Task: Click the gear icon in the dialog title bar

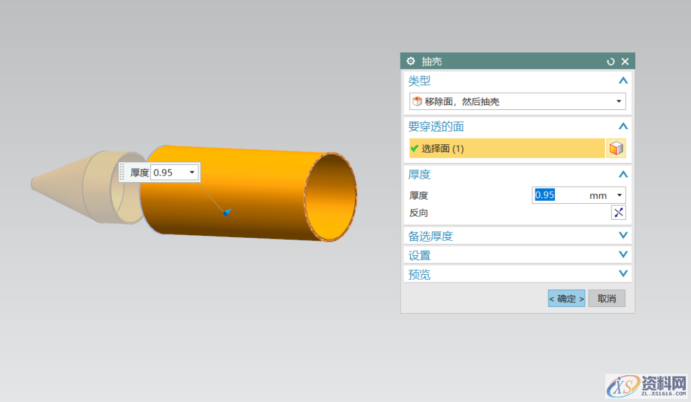Action: click(x=410, y=61)
